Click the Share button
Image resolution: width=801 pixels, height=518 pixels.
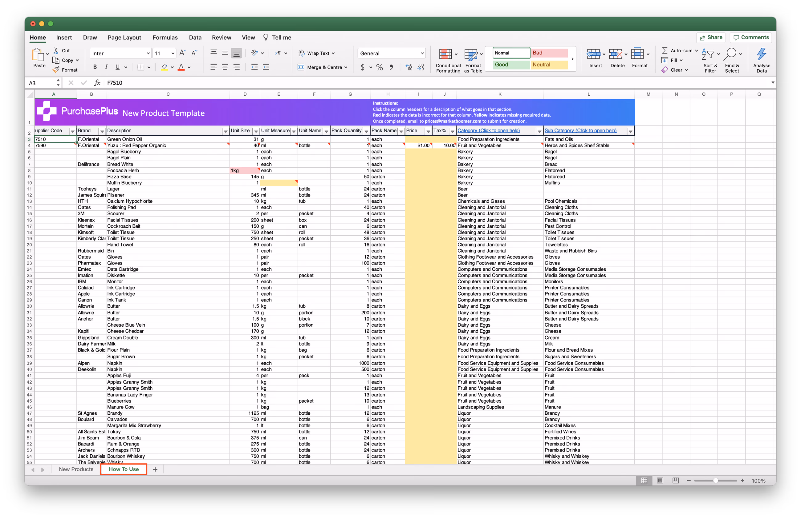coord(711,37)
